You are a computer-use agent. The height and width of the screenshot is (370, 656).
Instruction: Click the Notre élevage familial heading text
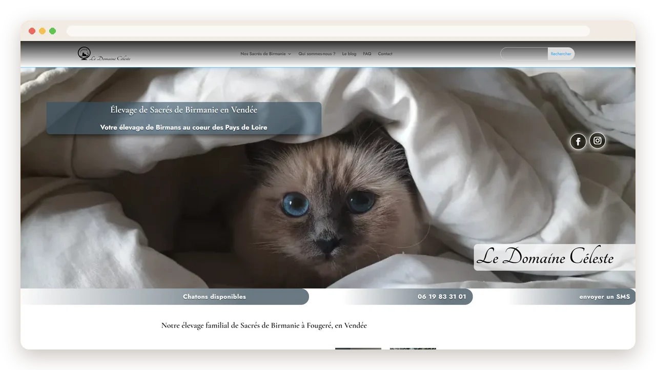pyautogui.click(x=264, y=325)
